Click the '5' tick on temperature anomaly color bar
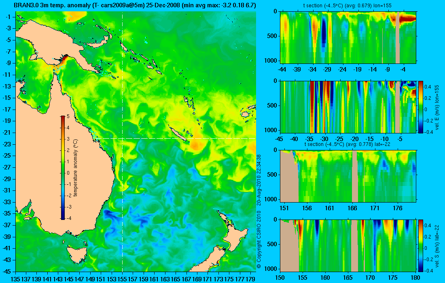 [68, 116]
